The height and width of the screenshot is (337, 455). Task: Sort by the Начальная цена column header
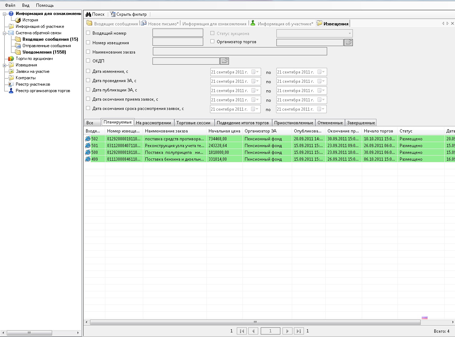[x=224, y=131]
